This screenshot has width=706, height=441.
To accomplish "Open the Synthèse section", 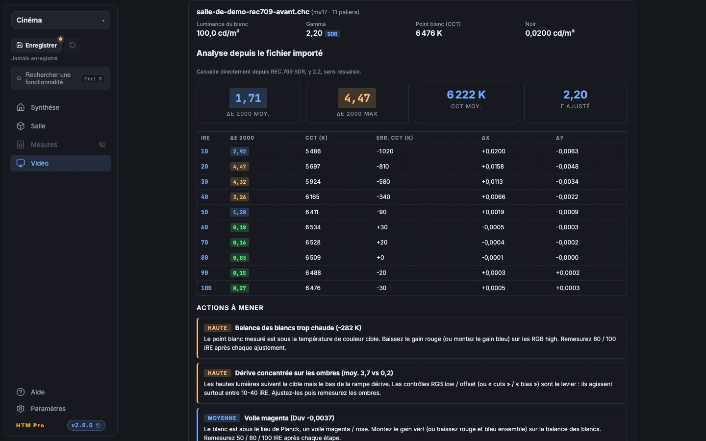I will (61, 107).
